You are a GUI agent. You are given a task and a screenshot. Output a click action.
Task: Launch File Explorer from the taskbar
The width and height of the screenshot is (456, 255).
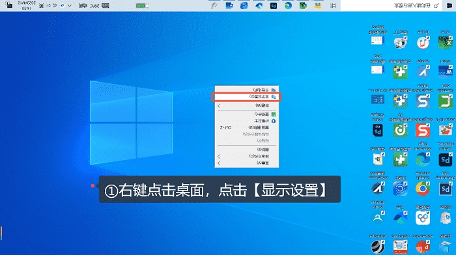click(318, 5)
